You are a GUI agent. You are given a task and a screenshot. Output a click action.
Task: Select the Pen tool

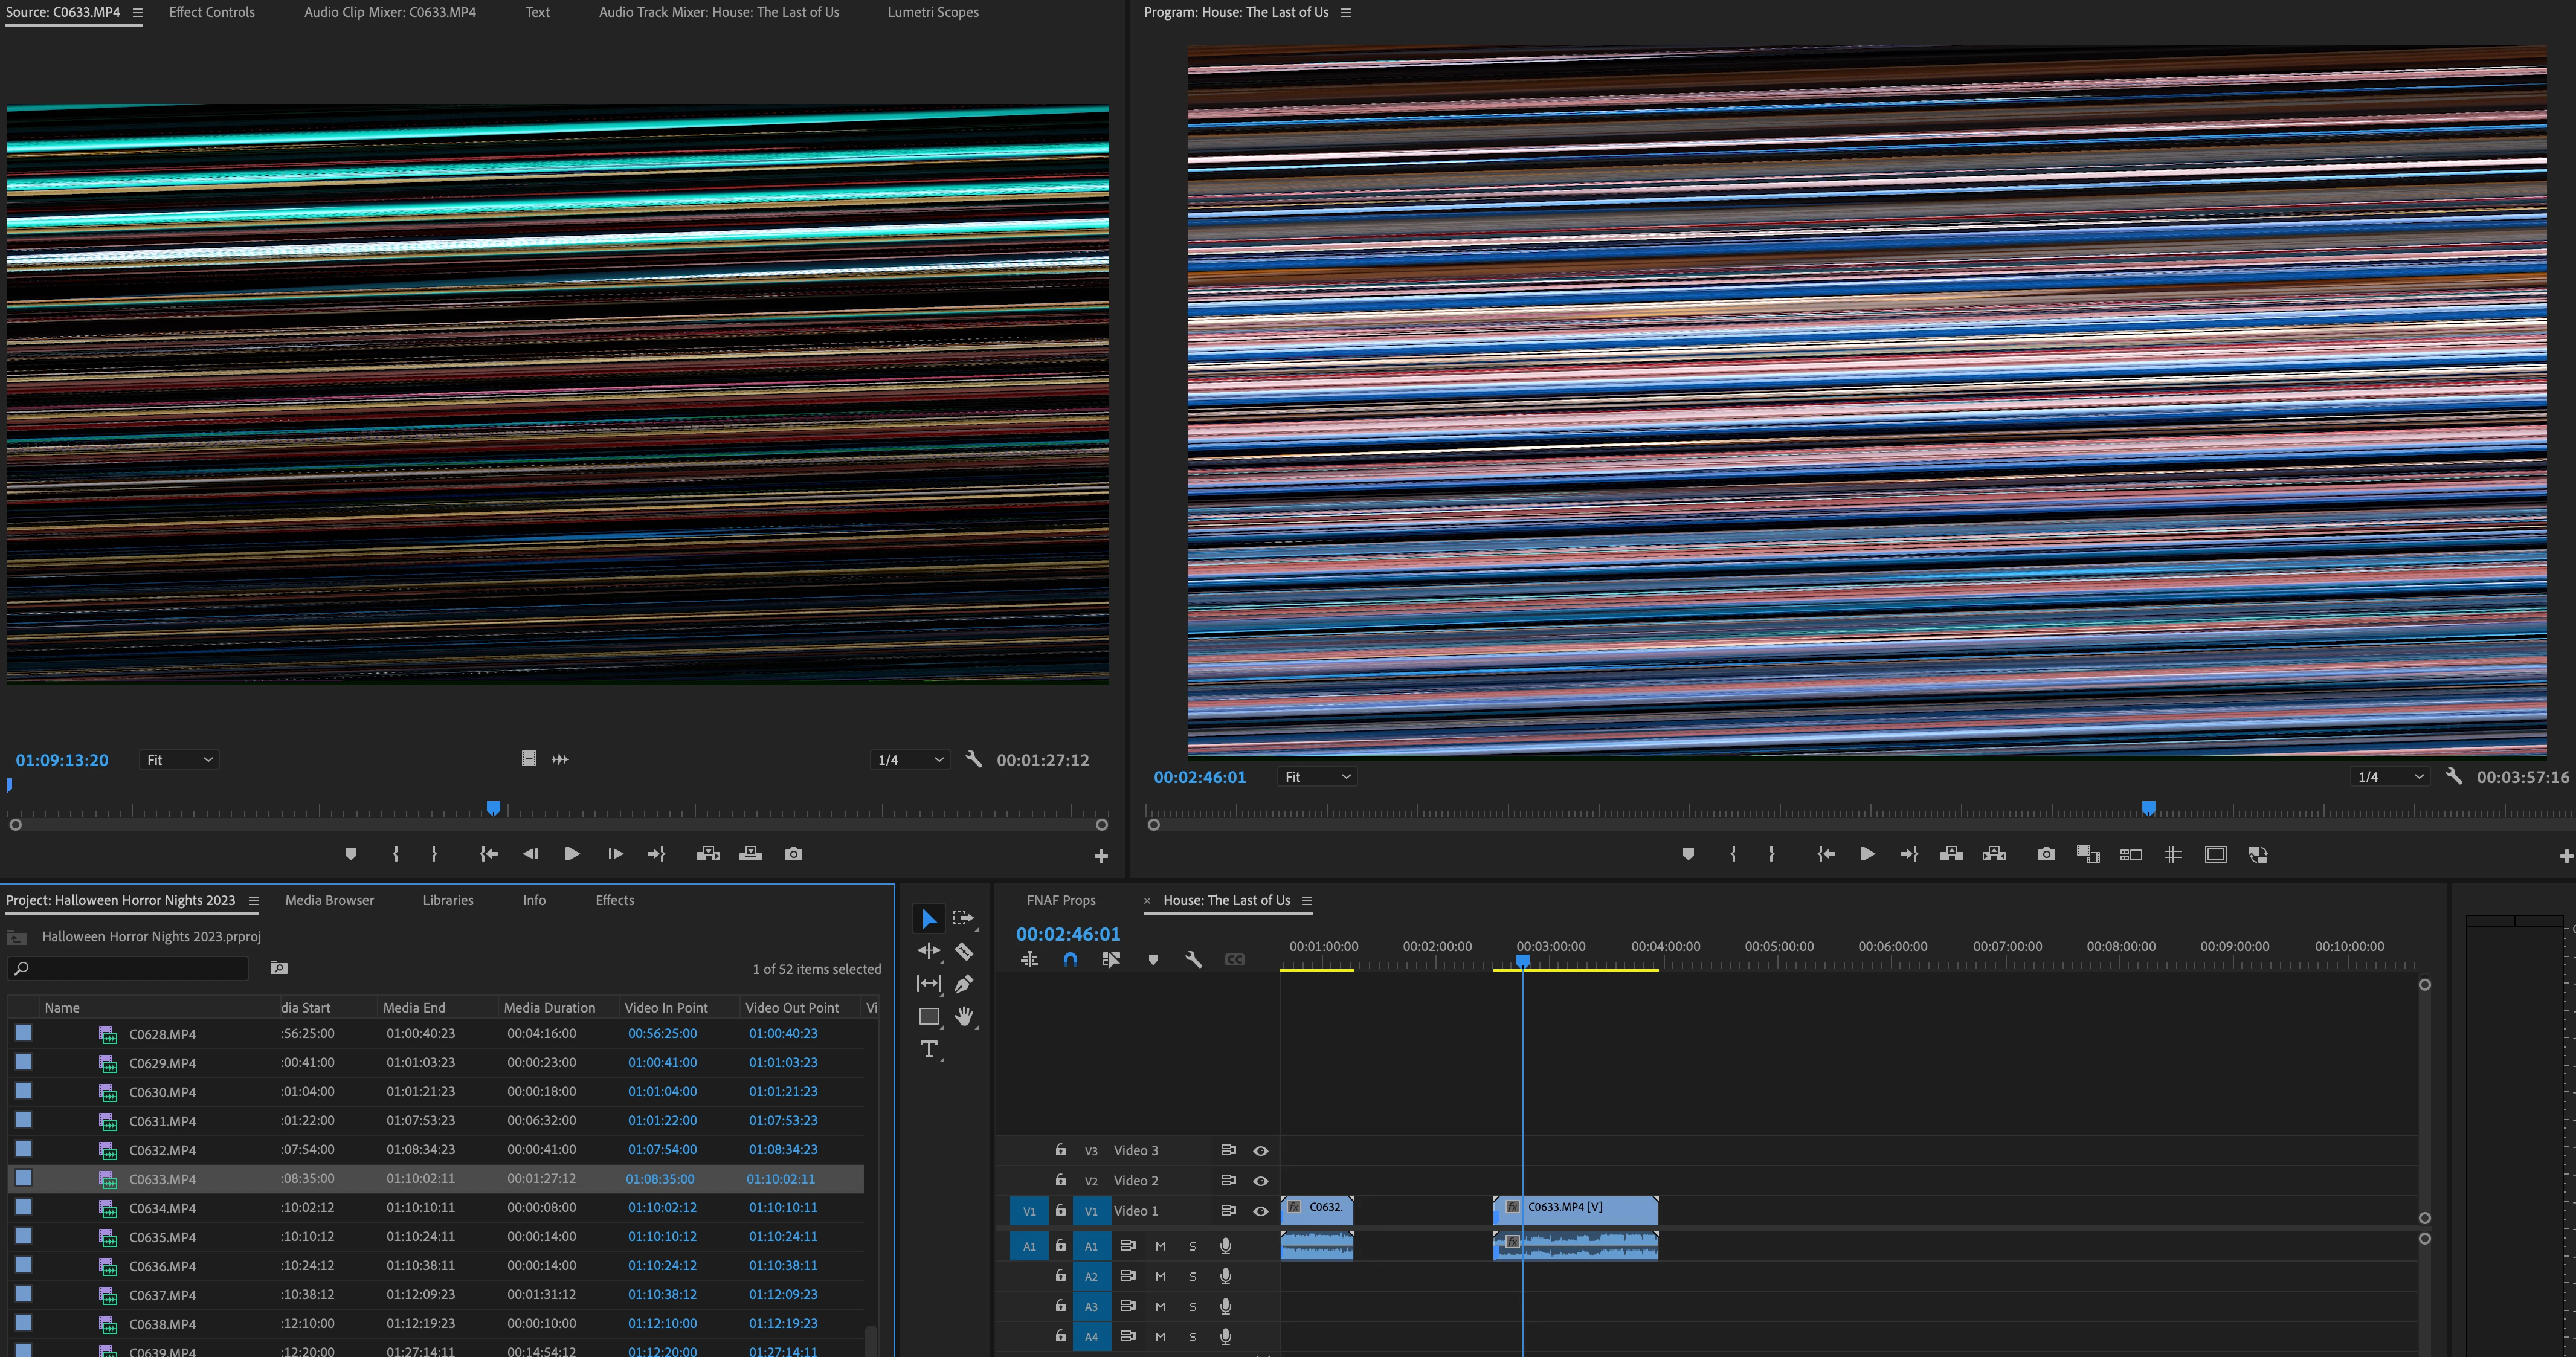[964, 984]
